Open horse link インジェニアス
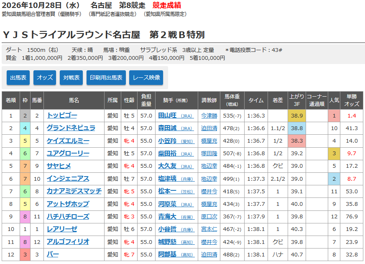Screen dimensions: 365x264 (x=68, y=179)
